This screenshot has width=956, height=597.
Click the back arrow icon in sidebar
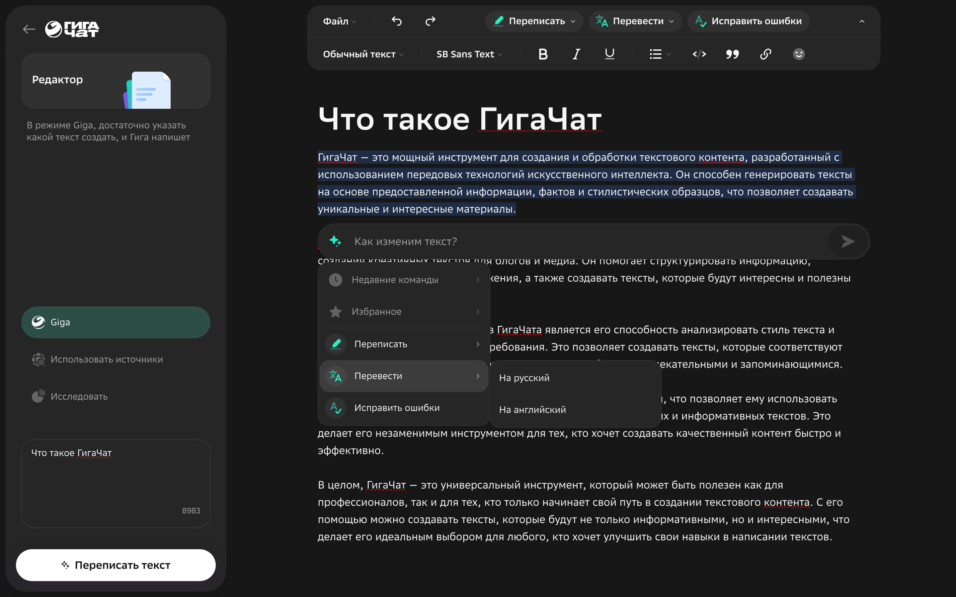29,29
